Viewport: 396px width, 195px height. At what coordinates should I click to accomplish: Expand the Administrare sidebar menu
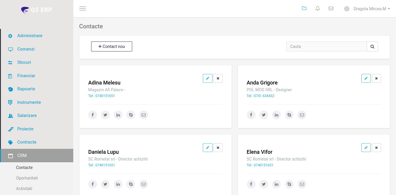click(30, 36)
